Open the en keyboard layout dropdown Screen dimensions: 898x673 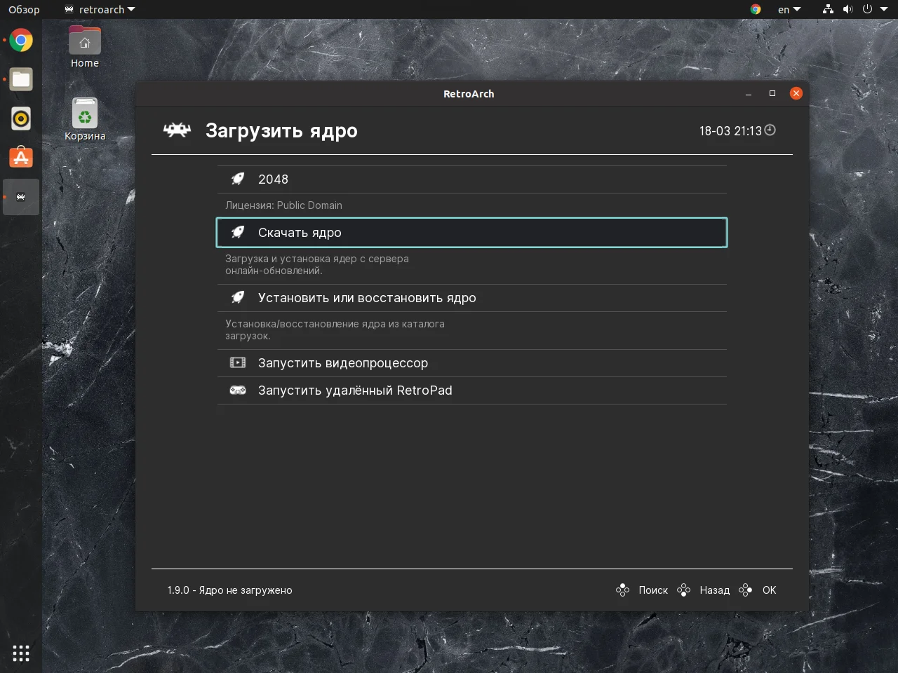tap(789, 9)
